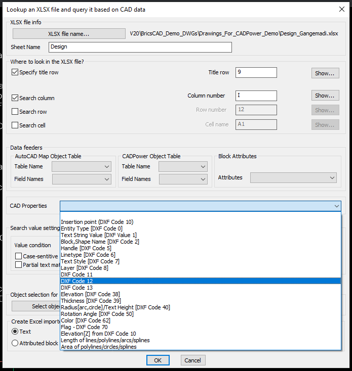Screen dimensions: 352x371
Task: Toggle the Search column checkbox
Action: coord(15,98)
